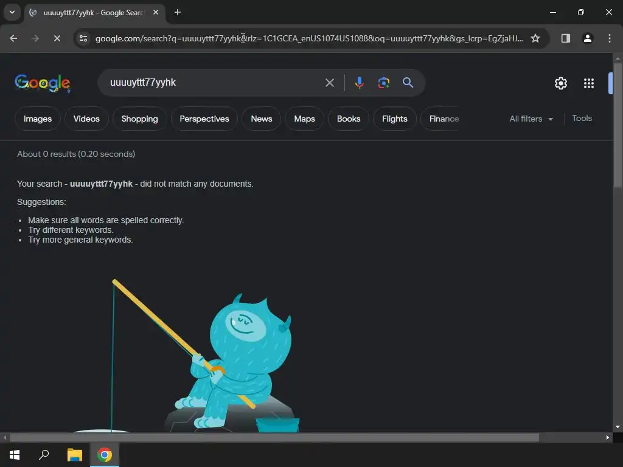Stop loading the page
Viewport: 623px width, 467px height.
(57, 38)
